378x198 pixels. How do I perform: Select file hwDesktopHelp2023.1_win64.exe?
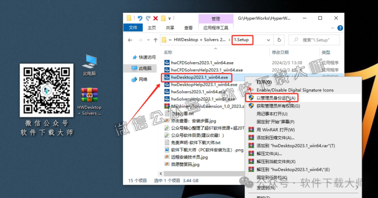(x=204, y=85)
